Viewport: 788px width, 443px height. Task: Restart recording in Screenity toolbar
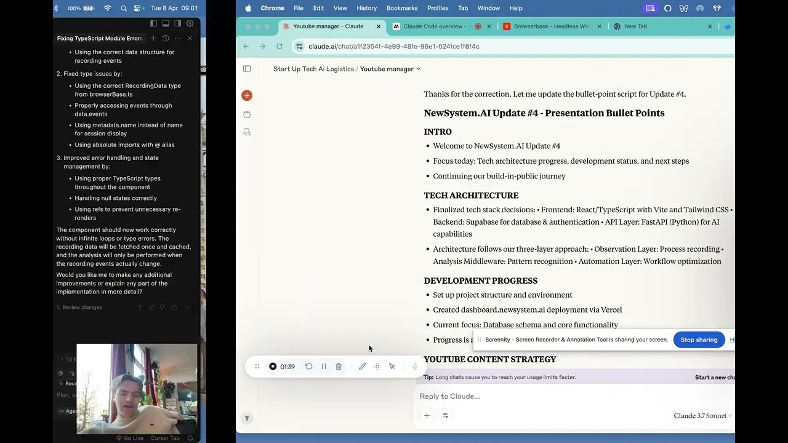309,366
